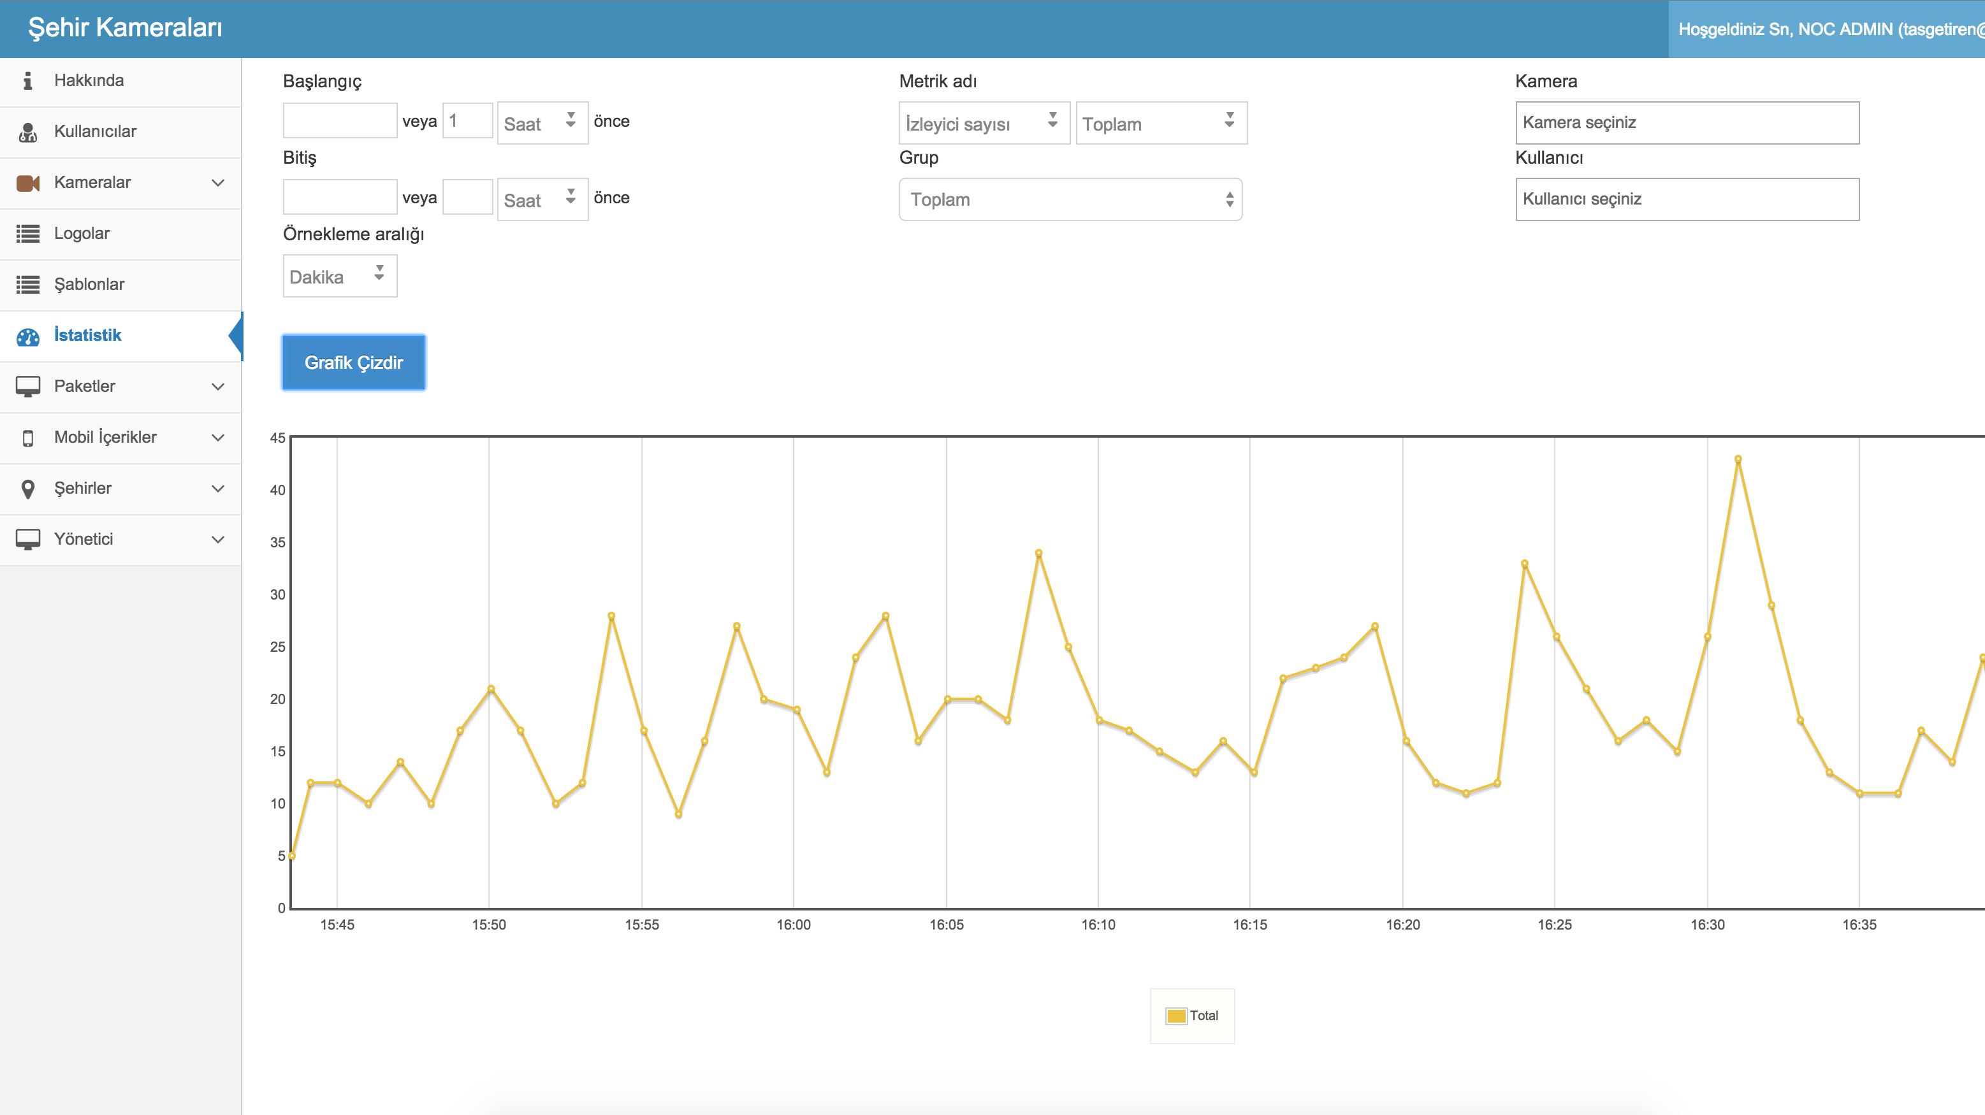Click the Şablonlar list icon

(x=28, y=285)
